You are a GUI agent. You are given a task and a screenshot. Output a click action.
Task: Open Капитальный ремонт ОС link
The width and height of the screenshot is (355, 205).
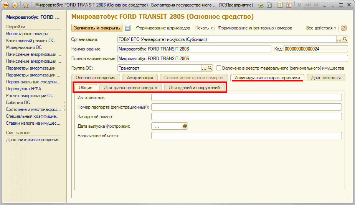tap(30, 41)
